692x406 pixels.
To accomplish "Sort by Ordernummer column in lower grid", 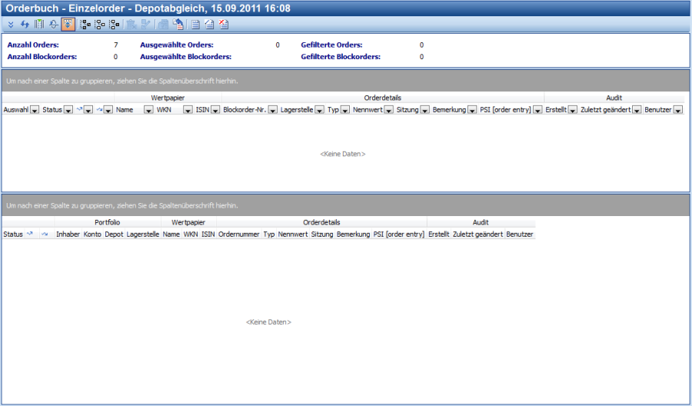I will (238, 234).
